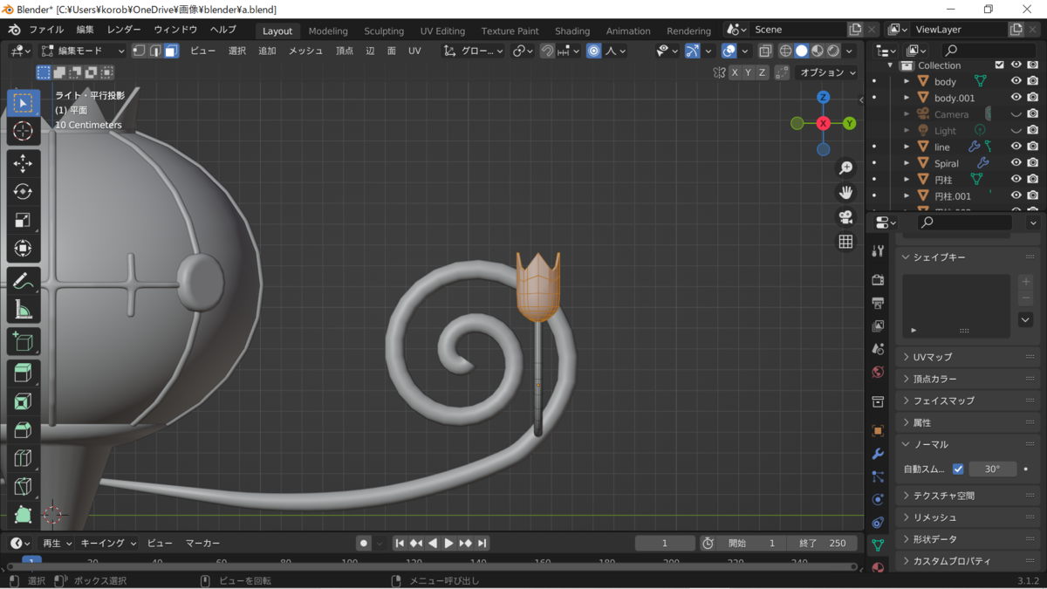Image resolution: width=1047 pixels, height=589 pixels.
Task: Toggle X-ray display
Action: tap(765, 51)
